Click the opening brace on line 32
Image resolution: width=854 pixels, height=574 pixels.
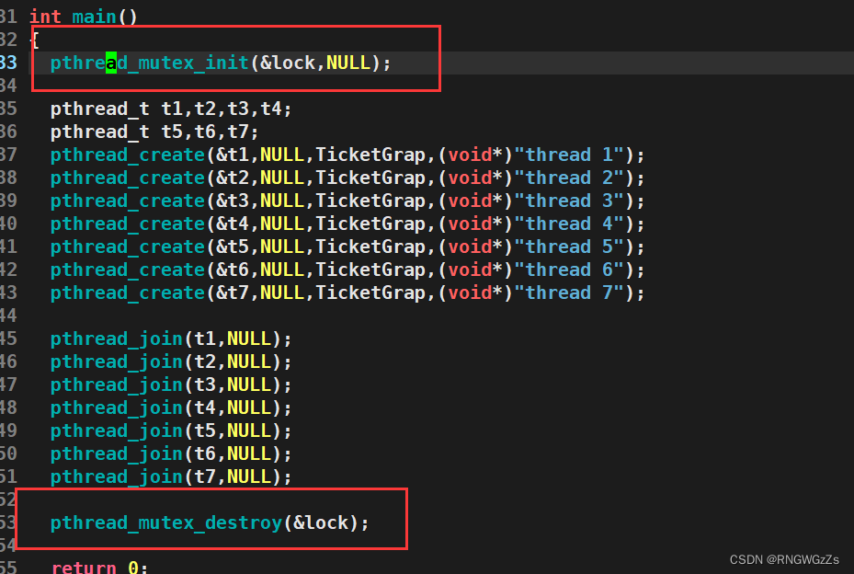tap(35, 40)
